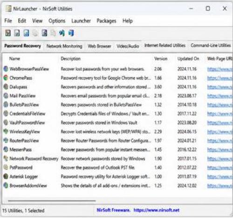233x218 pixels.
Task: Click the WirelessKeyView row icon
Action: pos(6,131)
